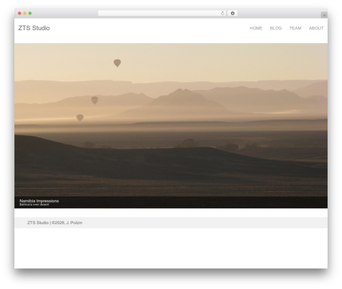Open the BLOG menu item

276,28
